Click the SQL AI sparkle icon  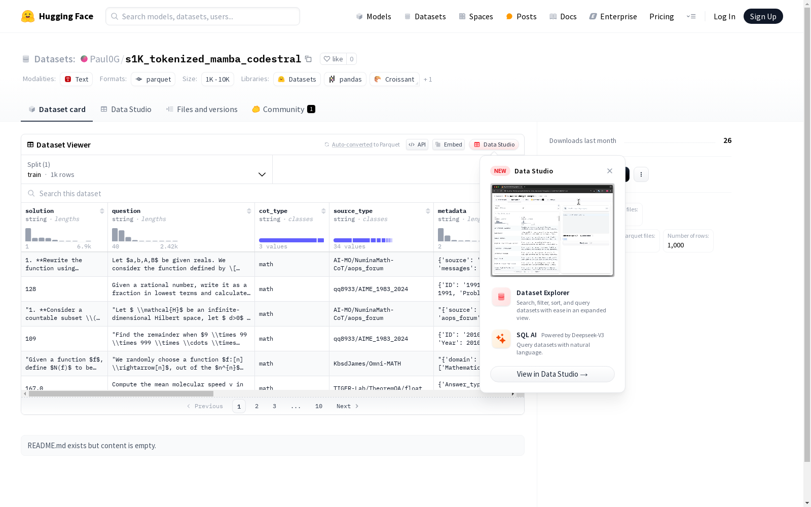pyautogui.click(x=501, y=339)
